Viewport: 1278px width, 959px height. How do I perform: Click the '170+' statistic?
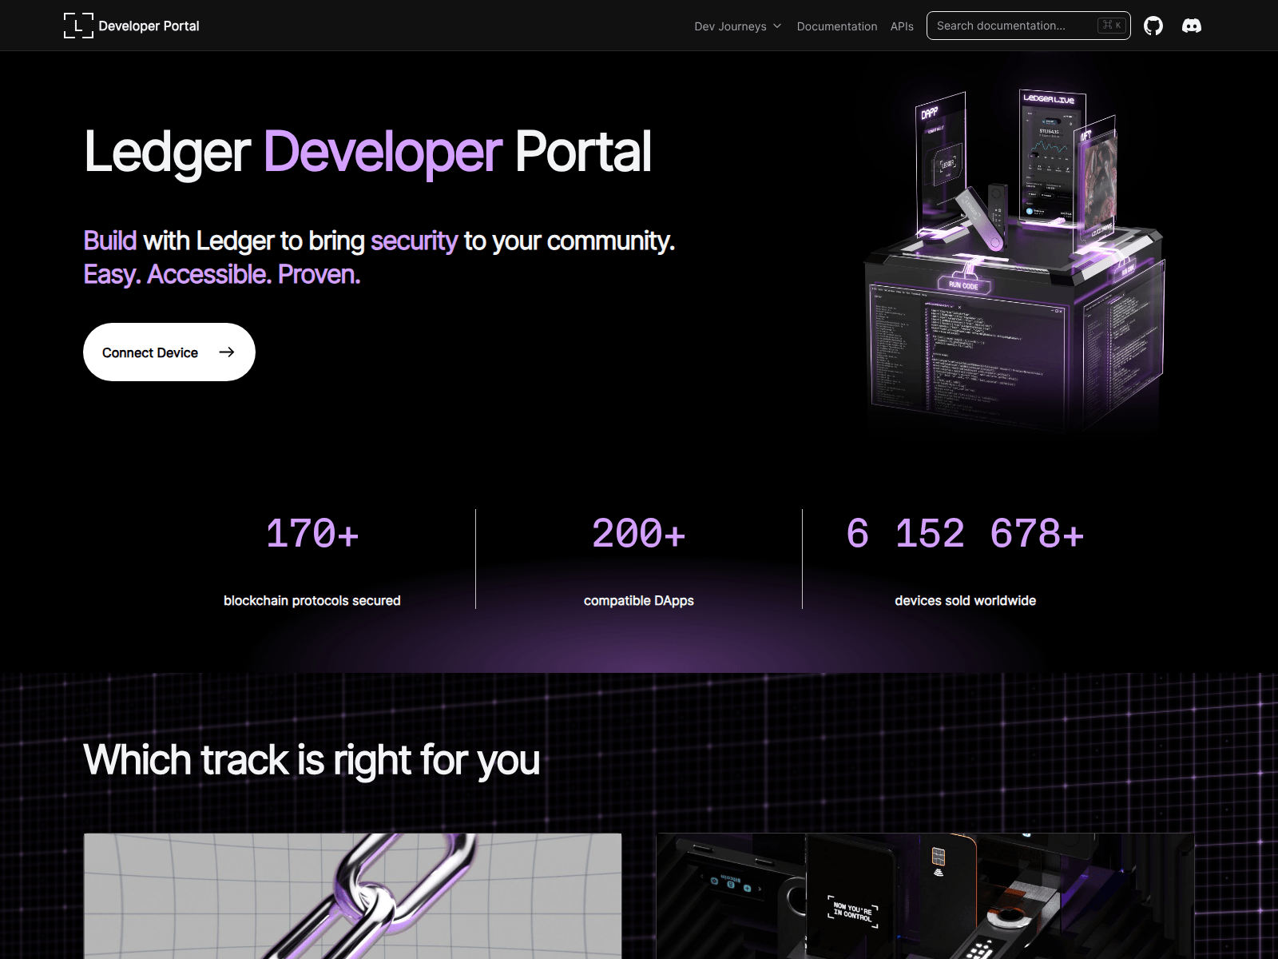click(312, 534)
